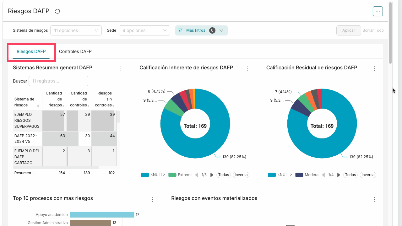This screenshot has height=226, width=402.
Task: Click the Gestión Administrativa bar in Top 10 chart
Action: 90,223
